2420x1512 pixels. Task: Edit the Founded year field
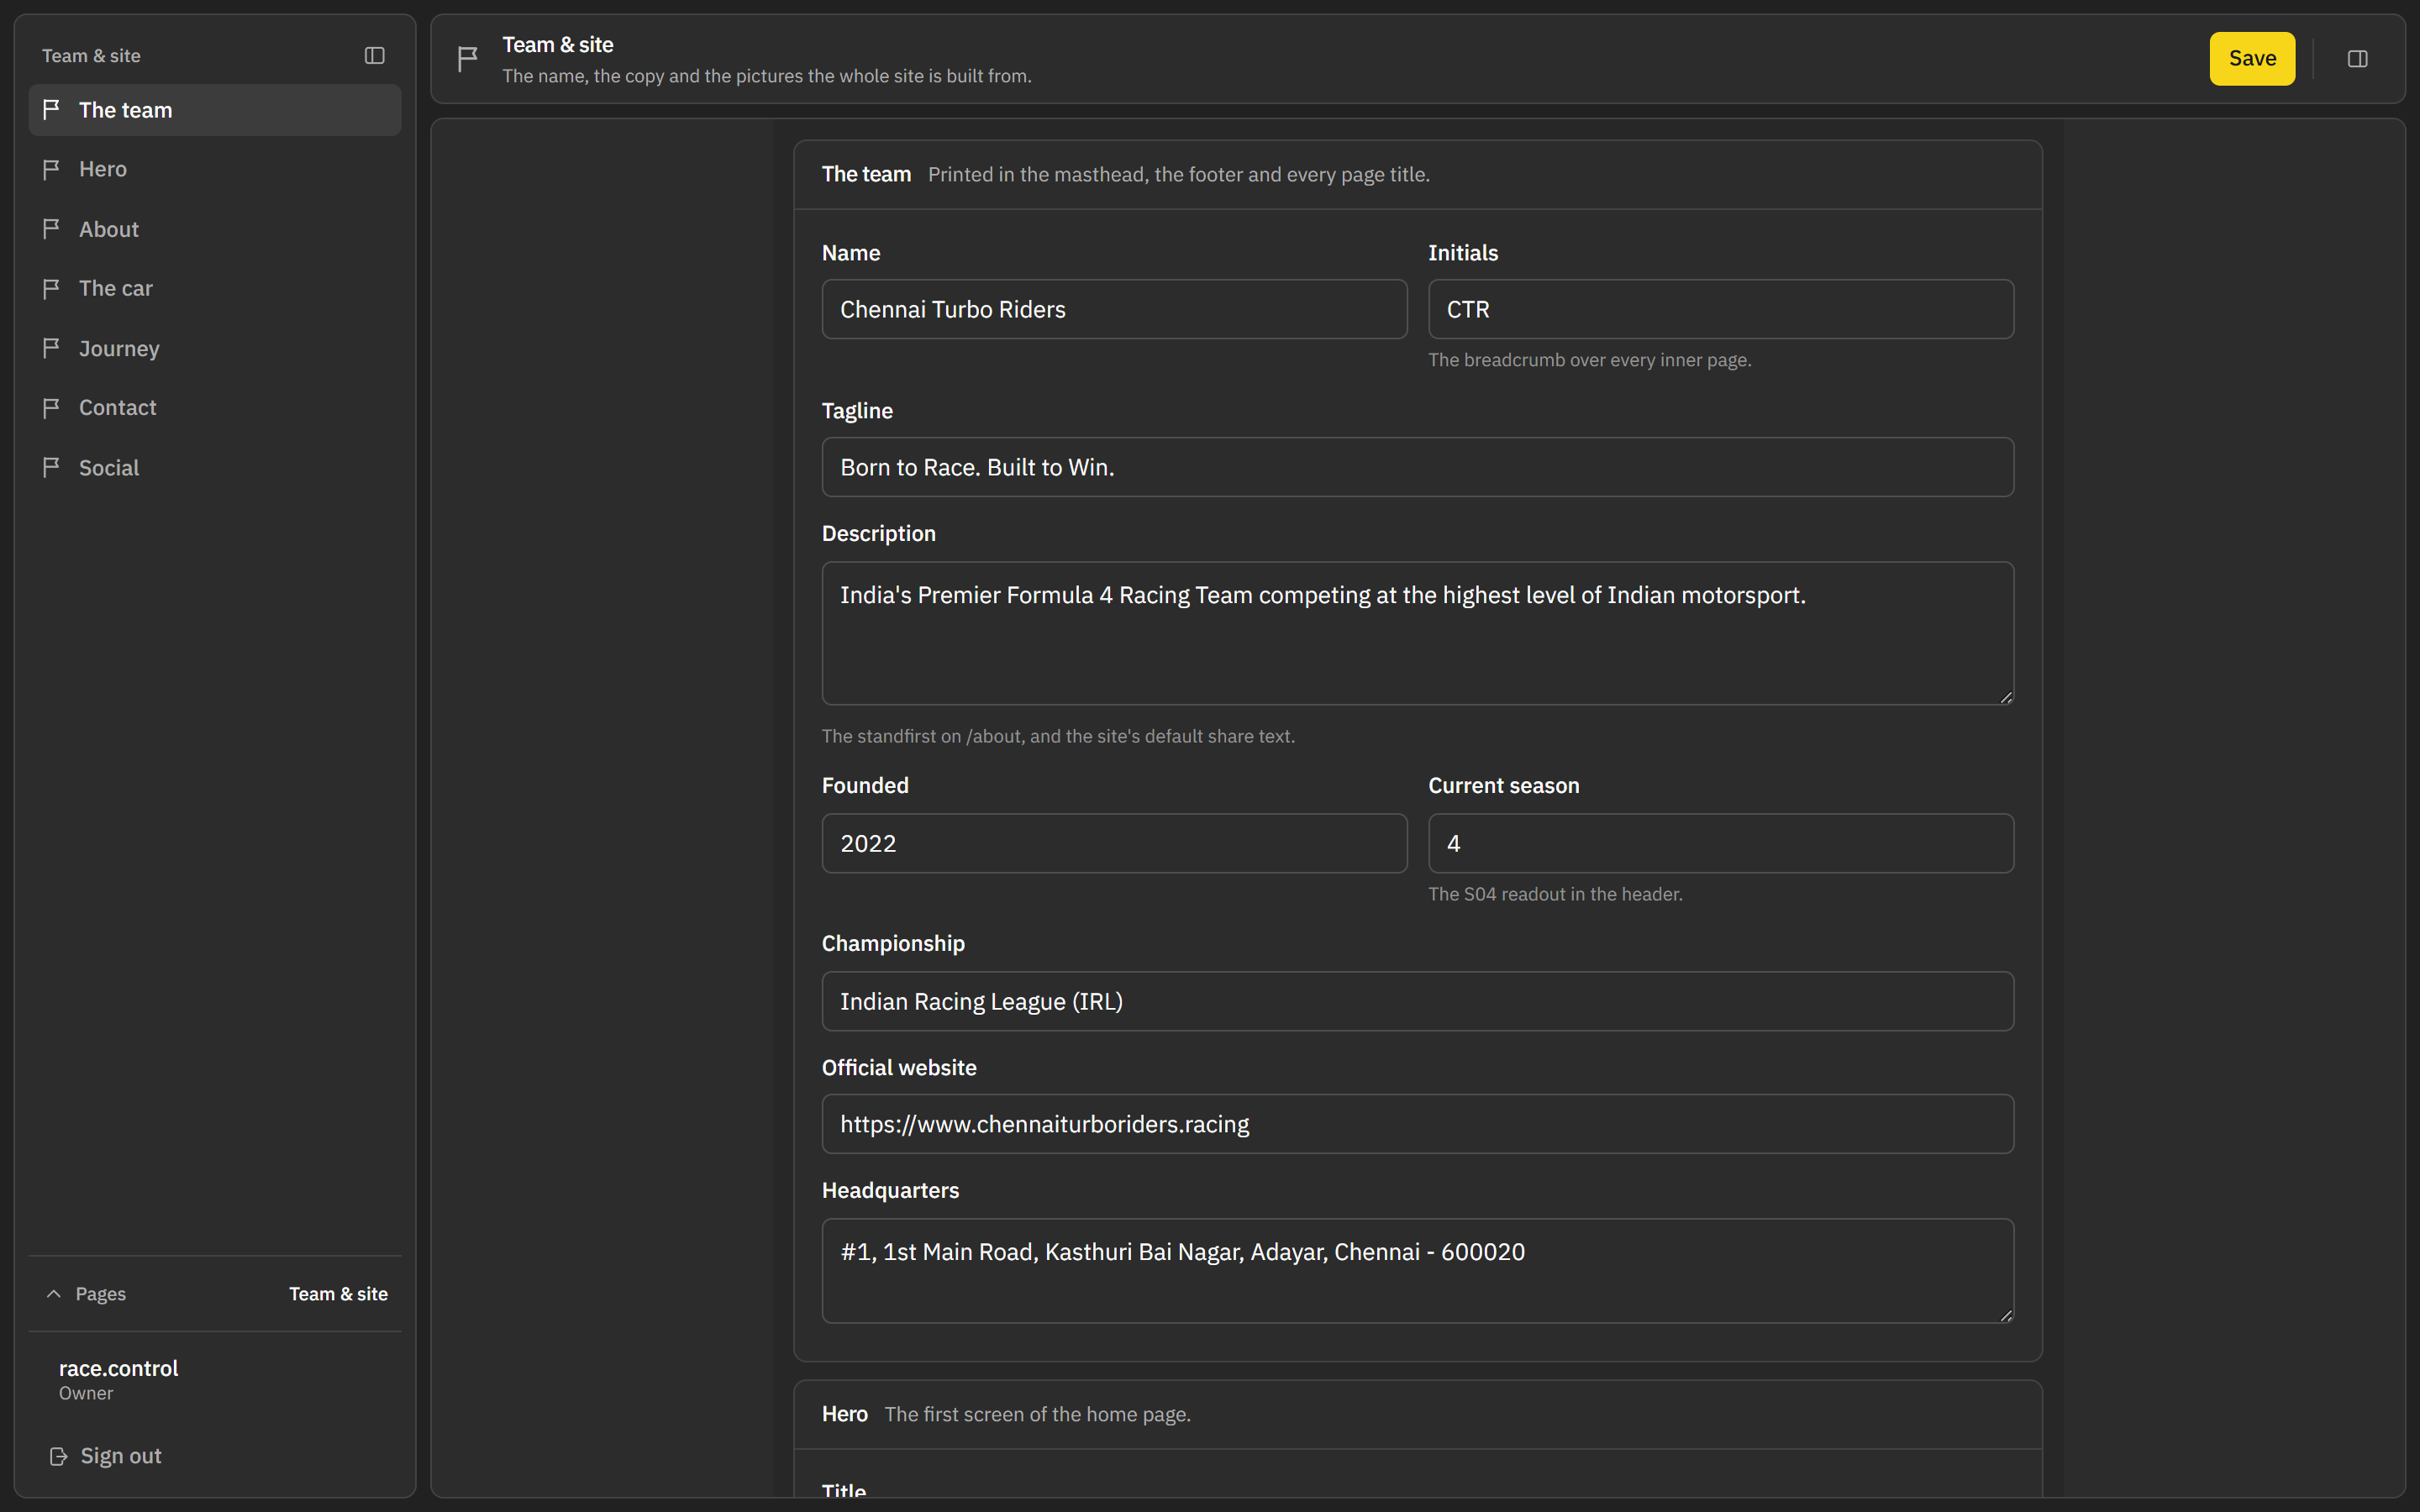1114,843
